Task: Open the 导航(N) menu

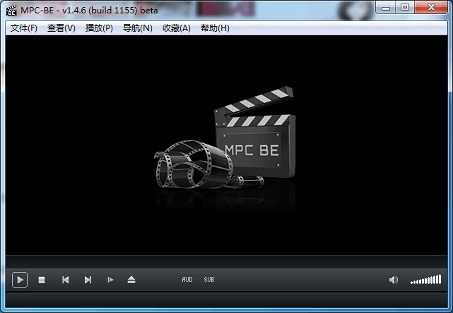Action: (x=138, y=28)
